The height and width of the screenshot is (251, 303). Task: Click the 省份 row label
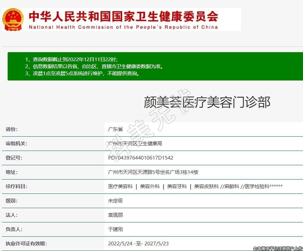click(x=12, y=129)
